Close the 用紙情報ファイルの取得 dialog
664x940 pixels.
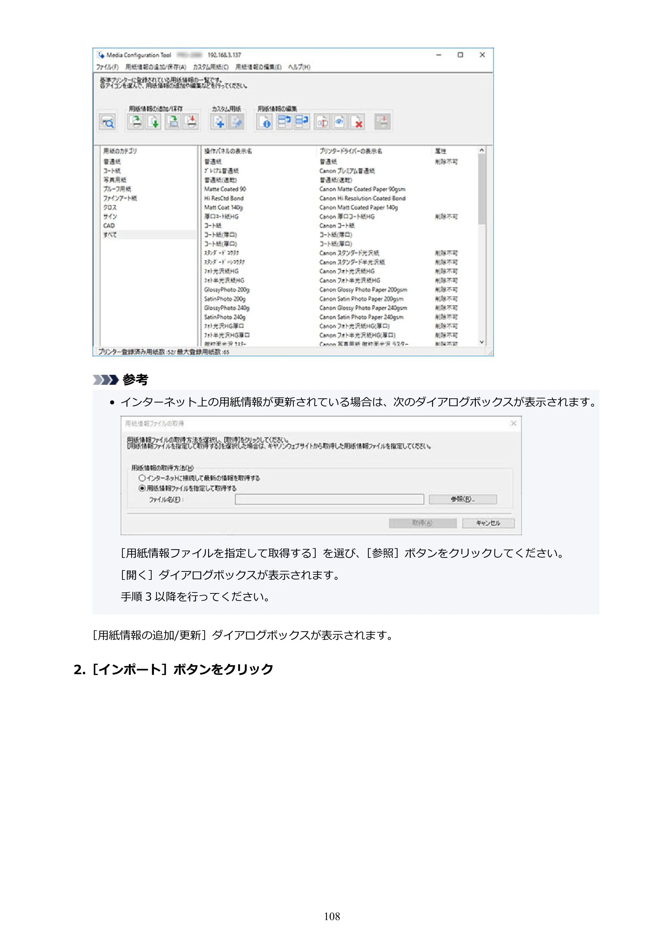click(x=513, y=423)
